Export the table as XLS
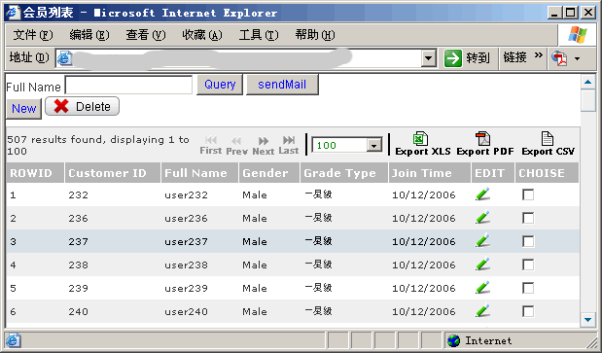The image size is (602, 353). 423,144
